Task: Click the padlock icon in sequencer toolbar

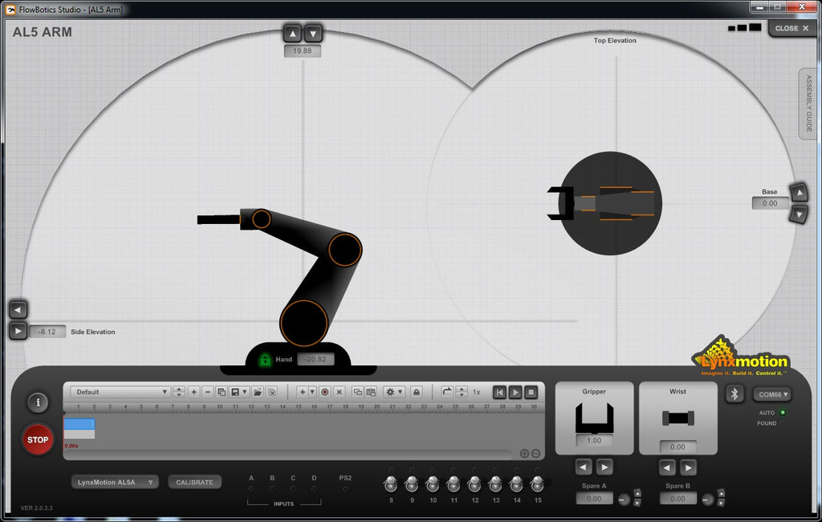Action: click(x=416, y=392)
